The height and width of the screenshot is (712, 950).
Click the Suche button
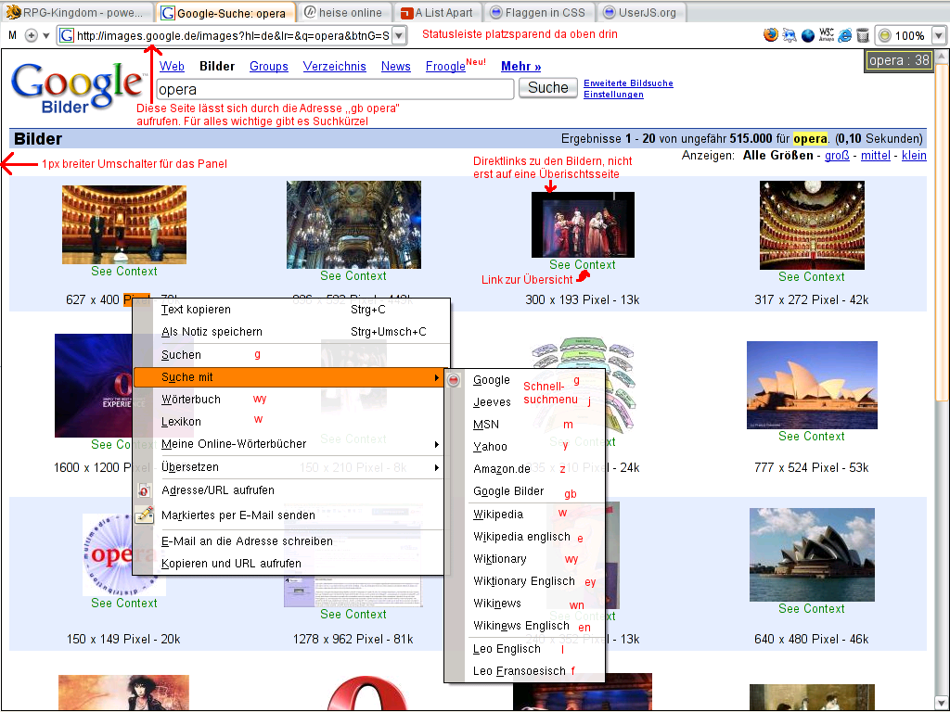547,88
